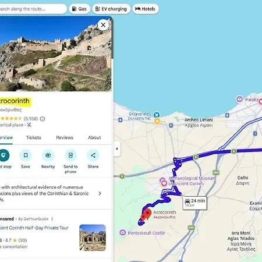
Task: Open rating info icon next to 5,958 reviews
Action: 43,119
